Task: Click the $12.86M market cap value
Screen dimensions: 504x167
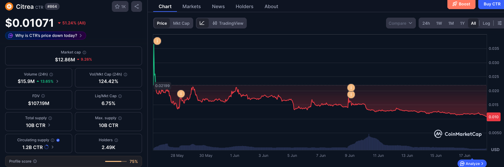Action: (65, 59)
